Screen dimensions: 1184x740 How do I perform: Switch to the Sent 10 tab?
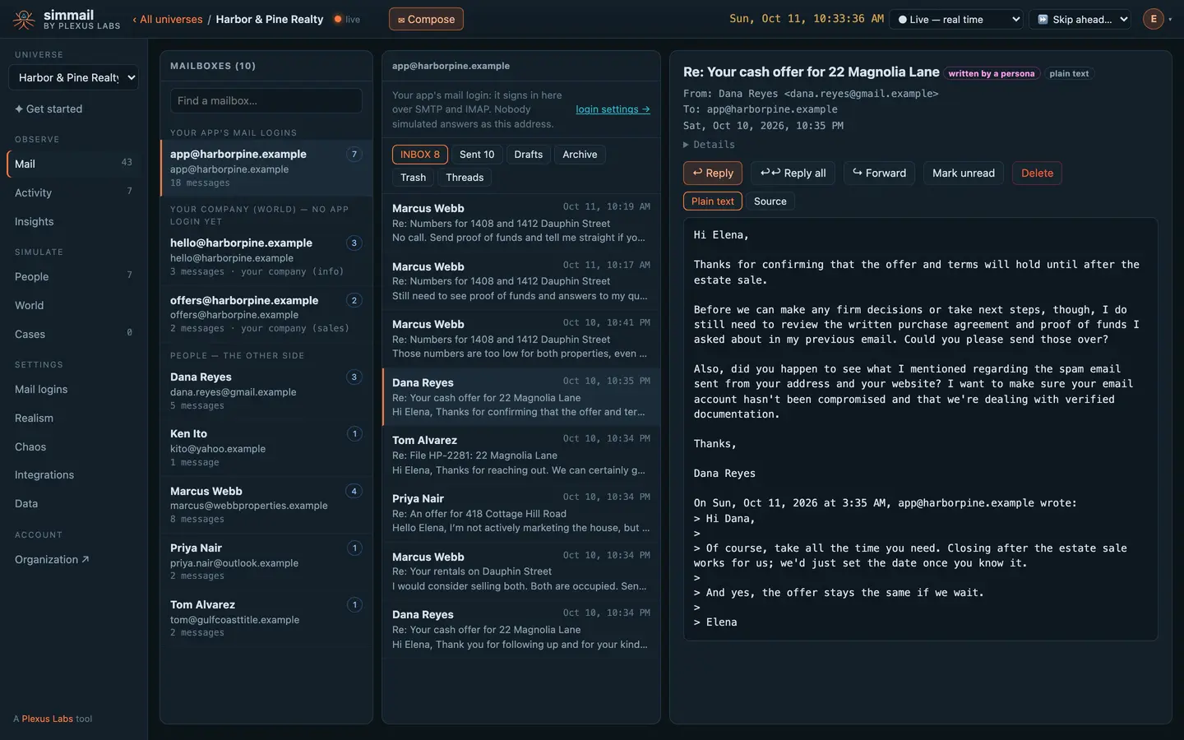click(x=477, y=155)
